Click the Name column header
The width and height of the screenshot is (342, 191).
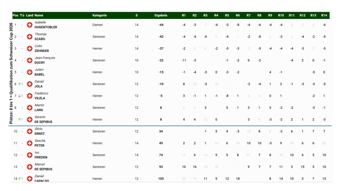click(39, 15)
